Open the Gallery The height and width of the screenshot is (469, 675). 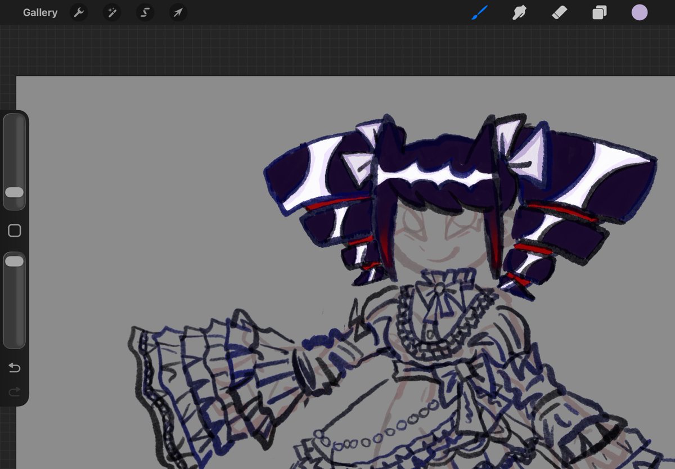[x=40, y=12]
